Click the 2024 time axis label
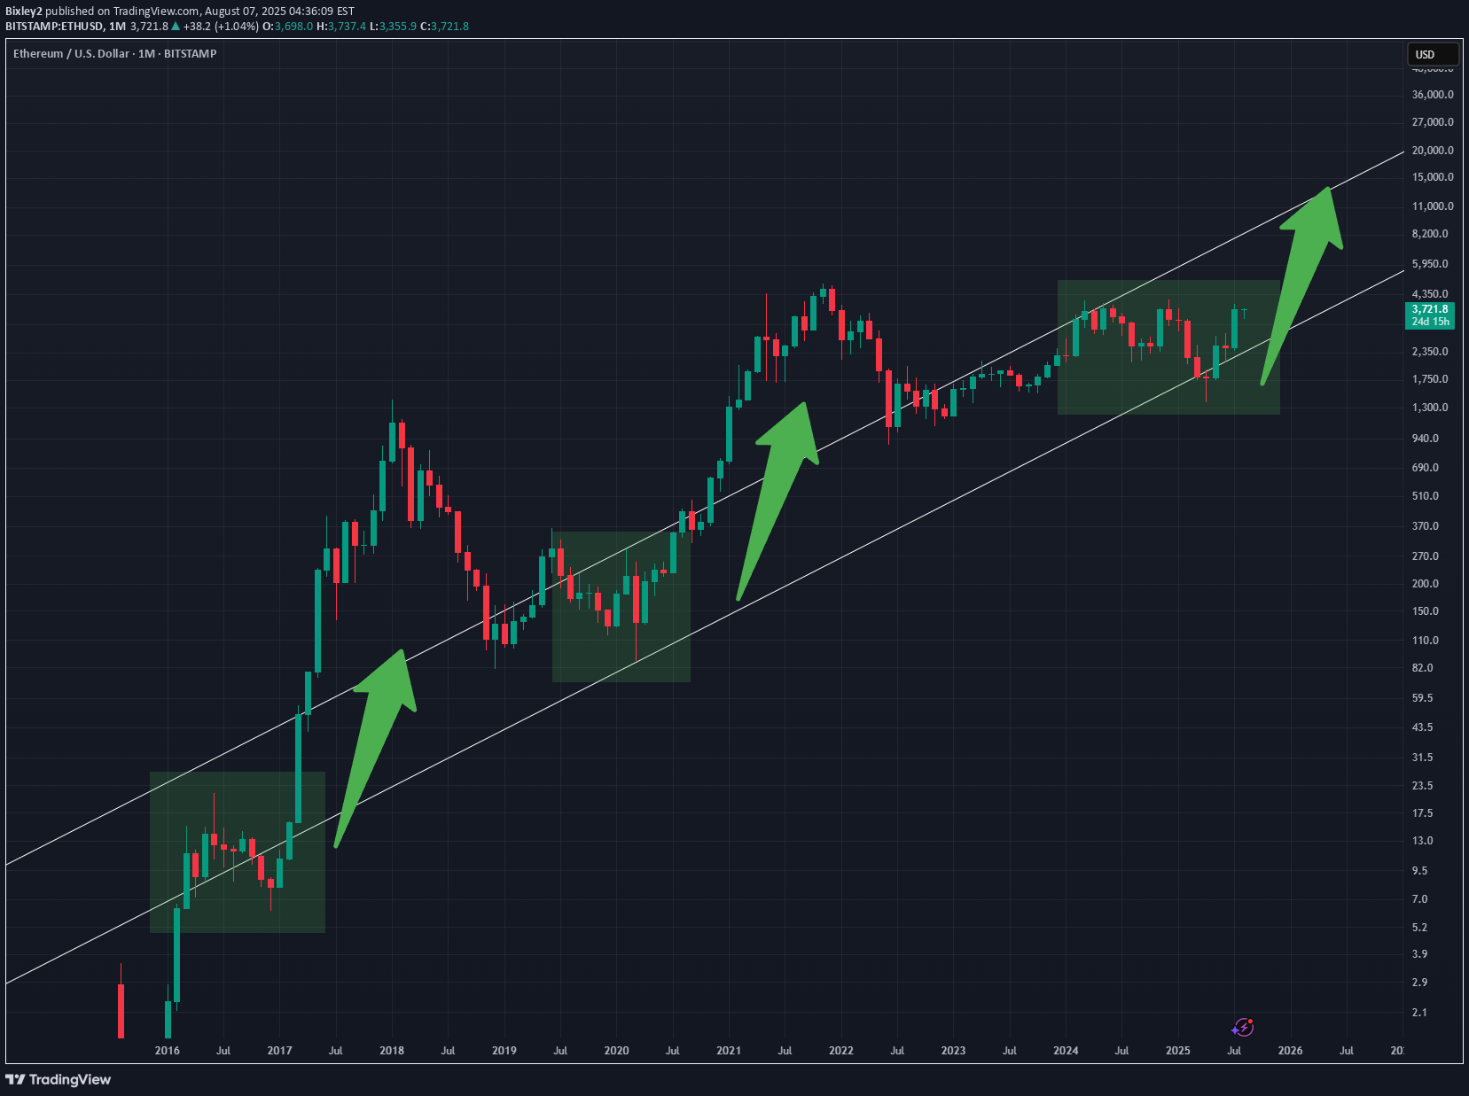1469x1096 pixels. click(1066, 1051)
